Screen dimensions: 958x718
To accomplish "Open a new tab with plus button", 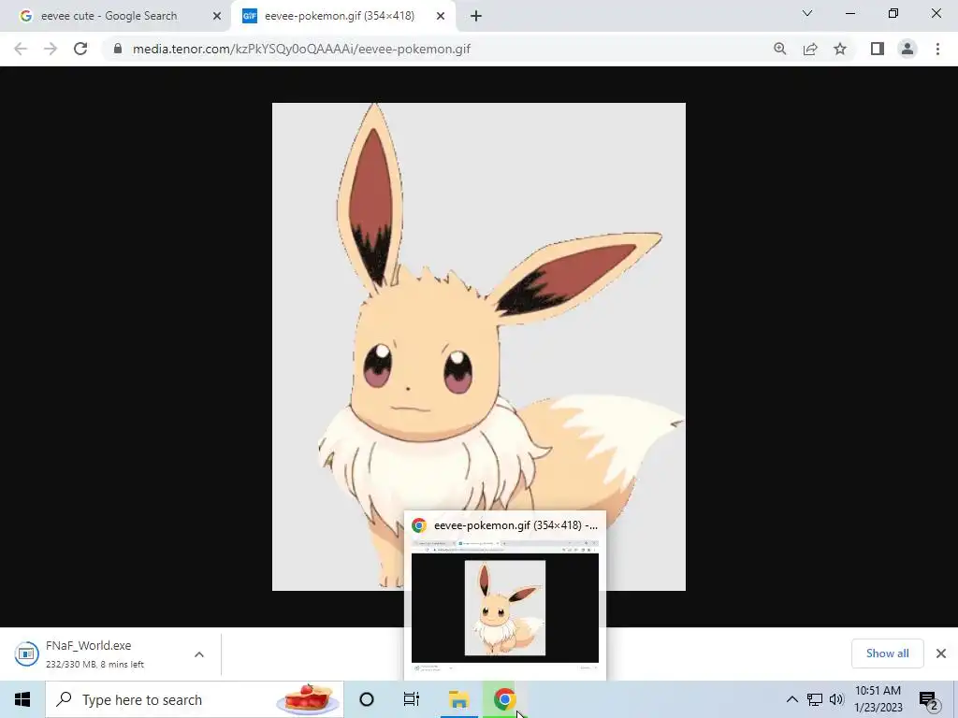I will [x=476, y=16].
